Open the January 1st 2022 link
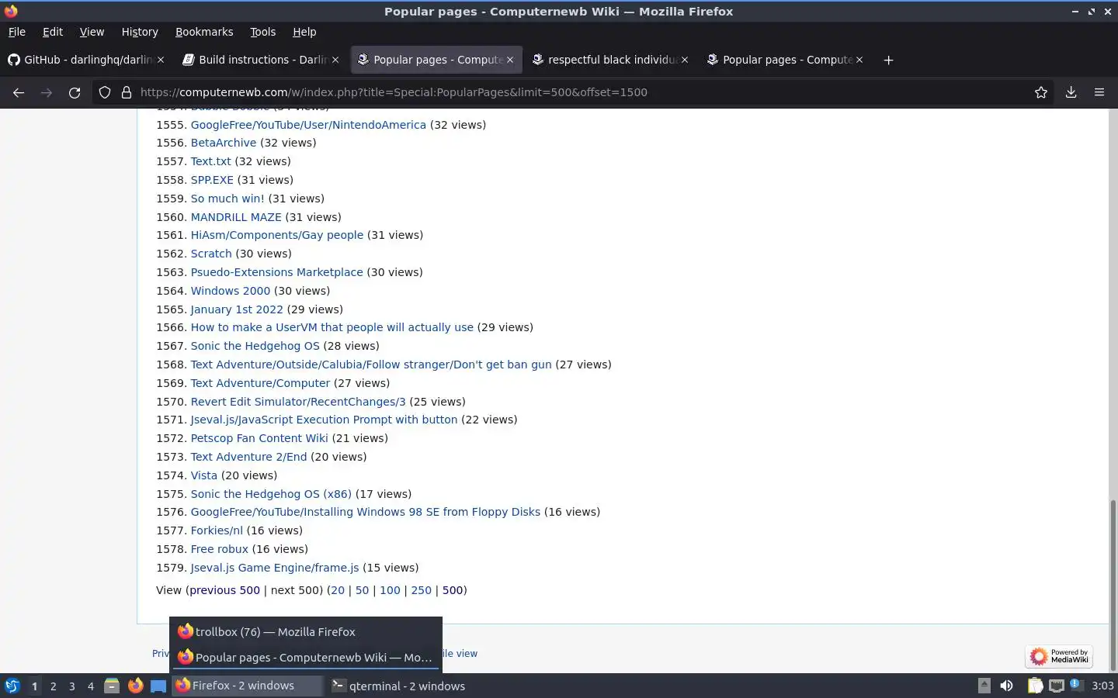Image resolution: width=1118 pixels, height=698 pixels. coord(237,309)
